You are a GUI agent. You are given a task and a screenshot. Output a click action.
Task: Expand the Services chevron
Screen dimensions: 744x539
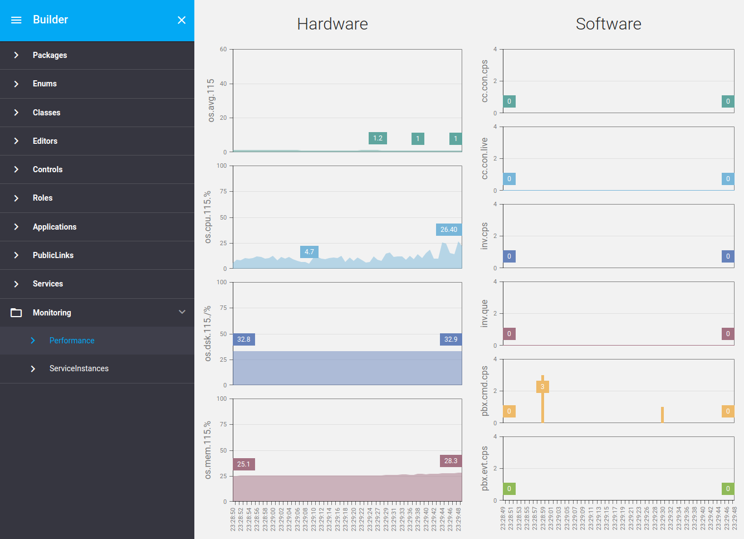[x=16, y=284]
